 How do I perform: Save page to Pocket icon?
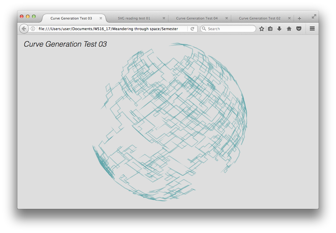pyautogui.click(x=299, y=29)
